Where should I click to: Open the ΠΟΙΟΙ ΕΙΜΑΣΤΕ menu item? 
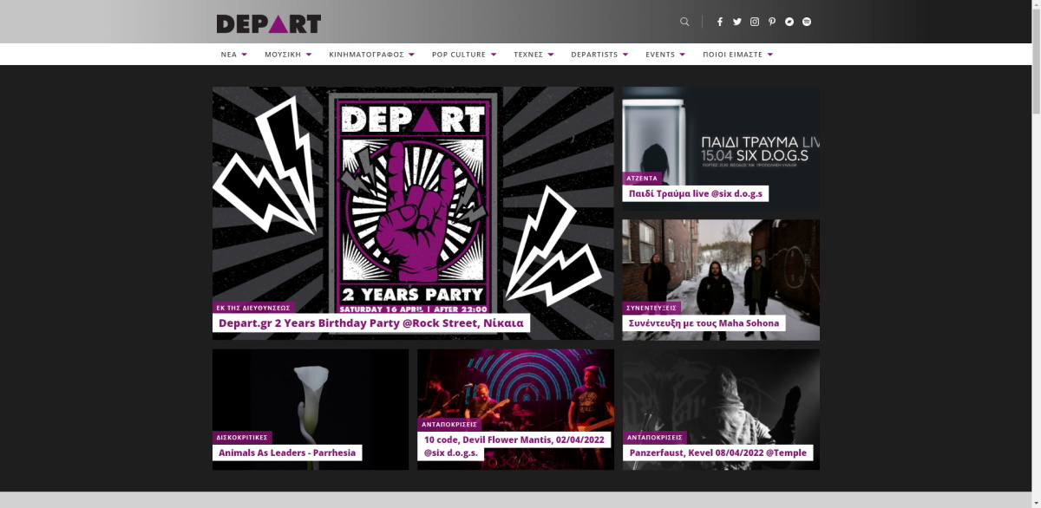(x=733, y=55)
